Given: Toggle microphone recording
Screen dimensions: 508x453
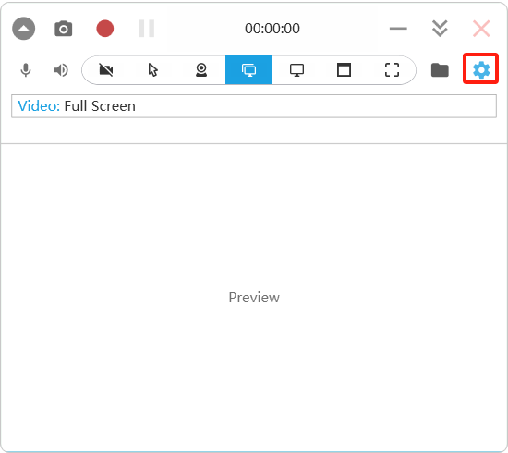Looking at the screenshot, I should [26, 70].
